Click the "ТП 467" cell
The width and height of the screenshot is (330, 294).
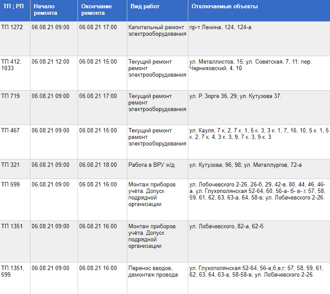tap(10, 130)
